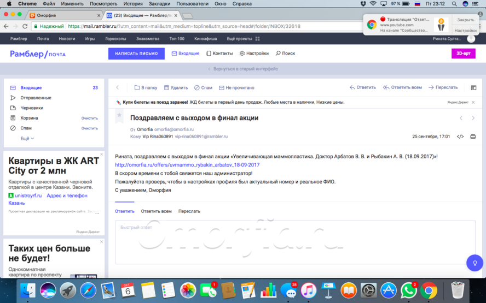
Task: Open unistroyrf.ru ad link
Action: pos(28,195)
